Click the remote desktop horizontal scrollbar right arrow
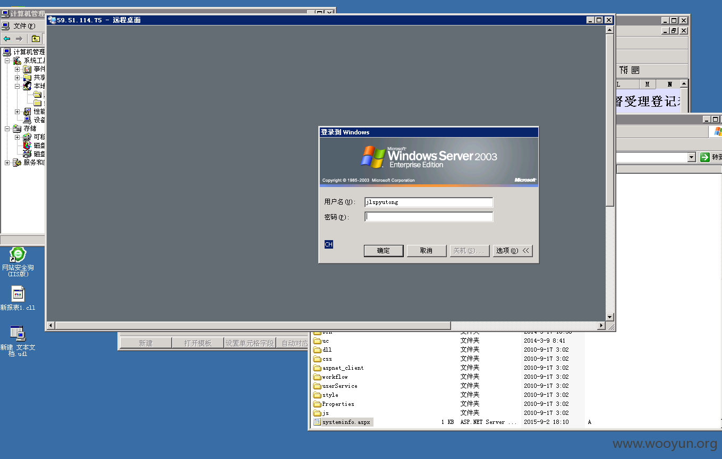This screenshot has width=722, height=459. tap(601, 325)
